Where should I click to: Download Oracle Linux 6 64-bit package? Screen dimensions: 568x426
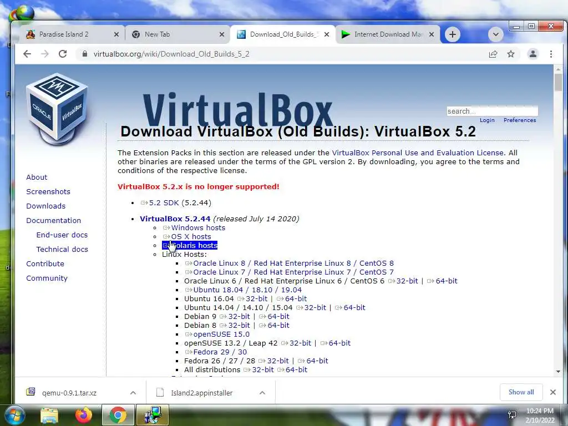pyautogui.click(x=442, y=281)
